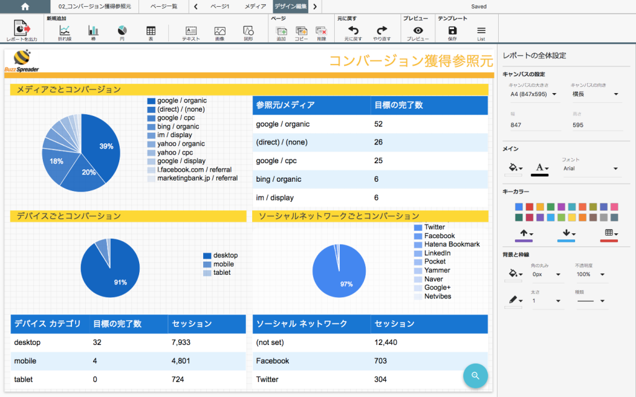This screenshot has width=636, height=397.
Task: Open the Arial font dropdown
Action: pos(591,169)
